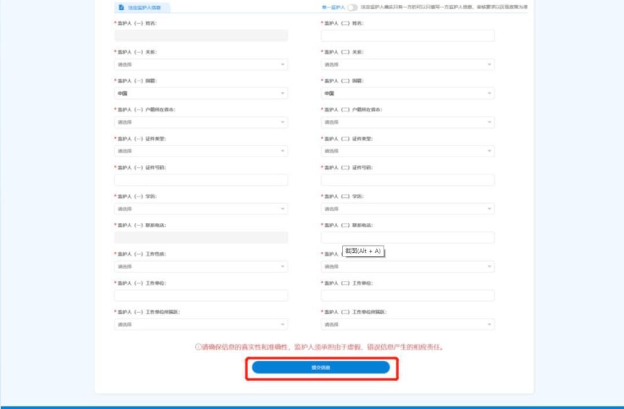624x409 pixels.
Task: Expand the 监护人（一）户籍所在省市 dropdown
Action: 200,122
